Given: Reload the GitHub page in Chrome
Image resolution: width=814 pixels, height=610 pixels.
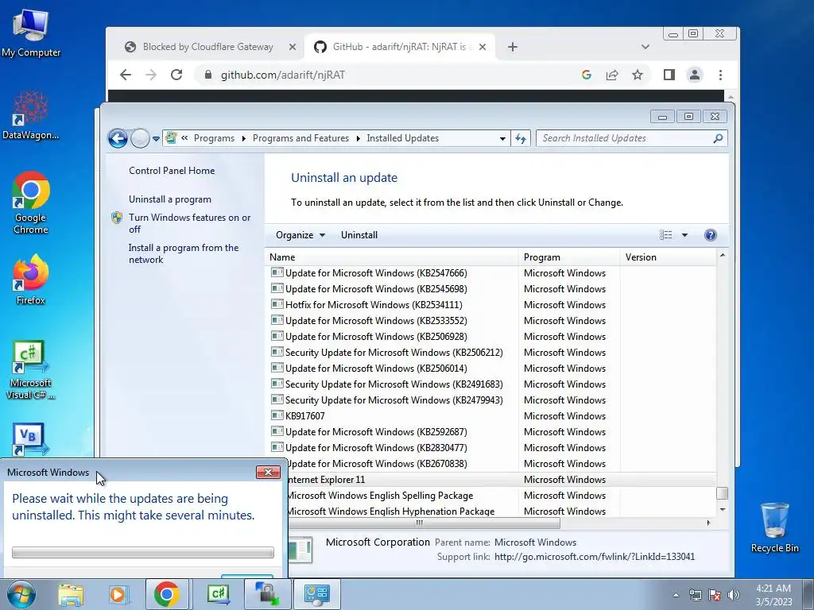Looking at the screenshot, I should pos(176,75).
